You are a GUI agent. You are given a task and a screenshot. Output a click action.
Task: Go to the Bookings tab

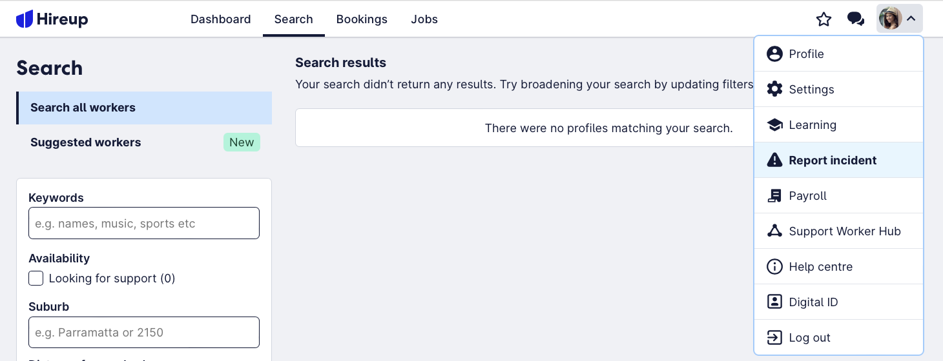point(362,19)
